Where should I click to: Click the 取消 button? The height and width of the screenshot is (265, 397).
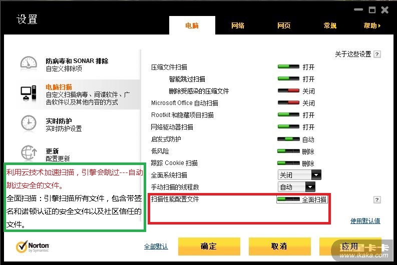click(x=279, y=246)
